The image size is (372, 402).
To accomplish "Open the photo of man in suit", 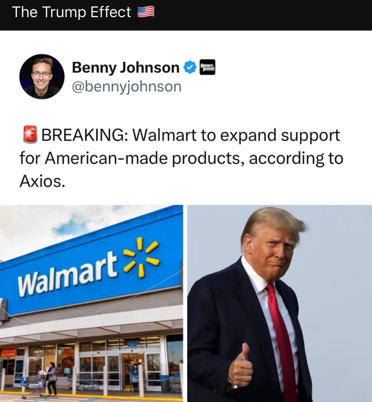I will point(279,303).
